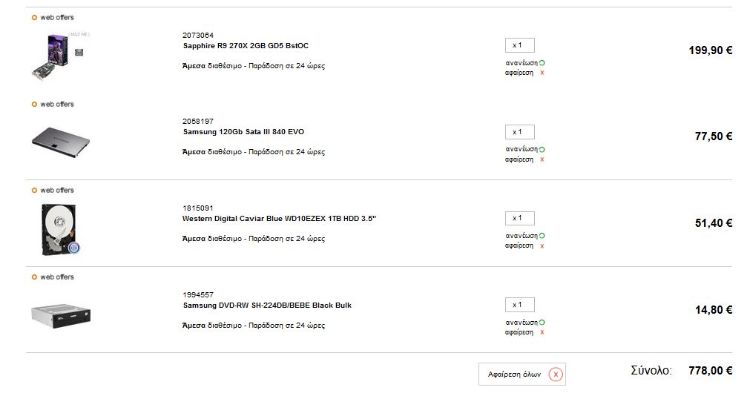Click green refresh icon for Samsung 840 EVO
750x396 pixels.
pyautogui.click(x=542, y=150)
